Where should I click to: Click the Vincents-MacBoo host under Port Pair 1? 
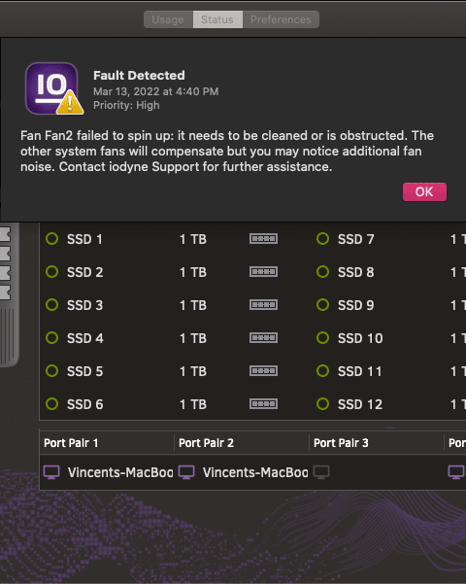click(120, 472)
